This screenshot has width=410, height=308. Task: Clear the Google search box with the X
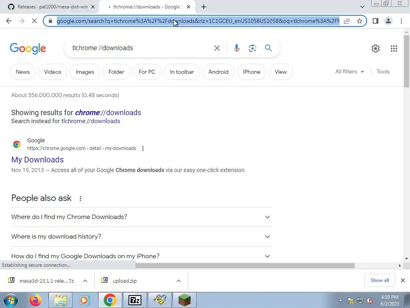pyautogui.click(x=217, y=48)
